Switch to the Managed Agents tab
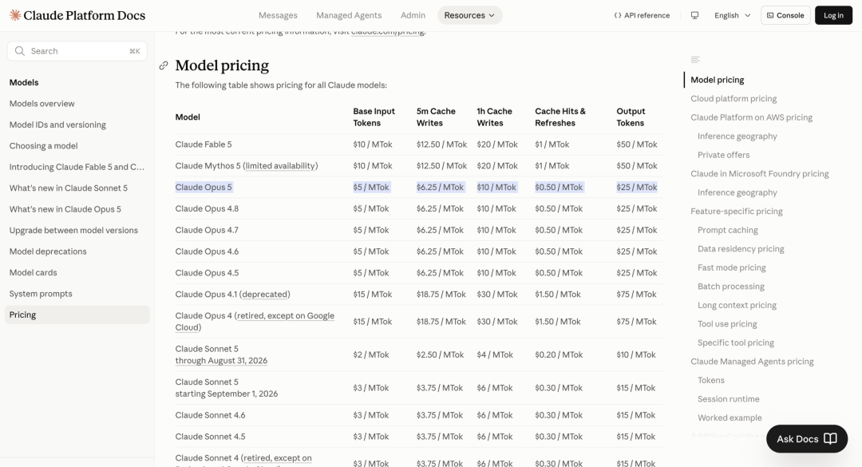 349,15
